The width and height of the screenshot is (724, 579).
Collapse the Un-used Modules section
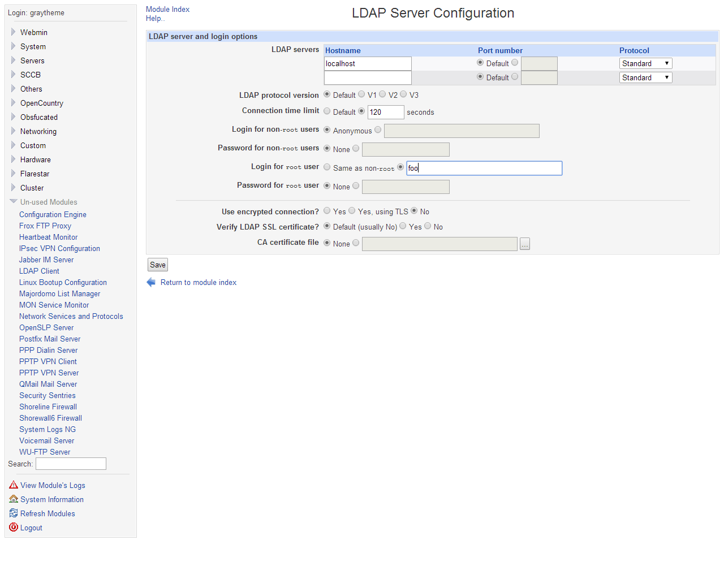pos(14,202)
